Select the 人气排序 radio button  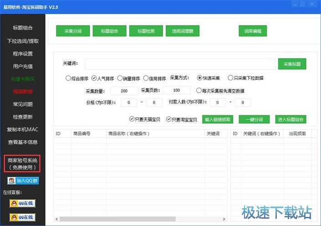click(94, 78)
